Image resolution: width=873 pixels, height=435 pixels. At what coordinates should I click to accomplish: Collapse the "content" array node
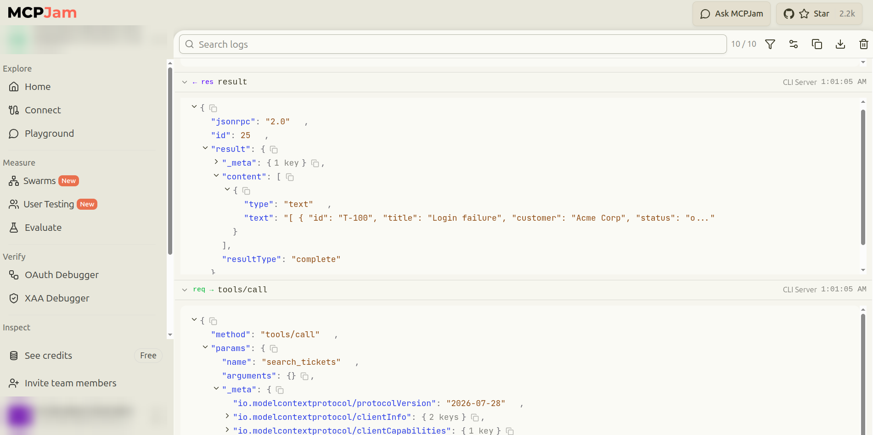pyautogui.click(x=216, y=176)
